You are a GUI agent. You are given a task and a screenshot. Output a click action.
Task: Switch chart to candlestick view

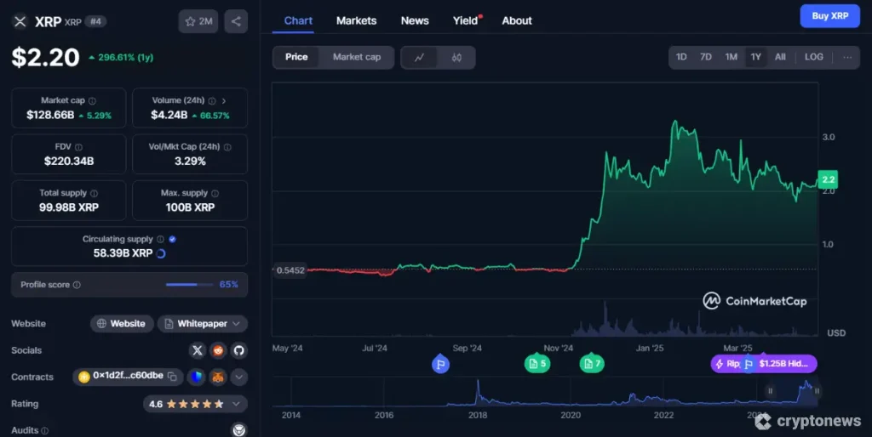[456, 57]
